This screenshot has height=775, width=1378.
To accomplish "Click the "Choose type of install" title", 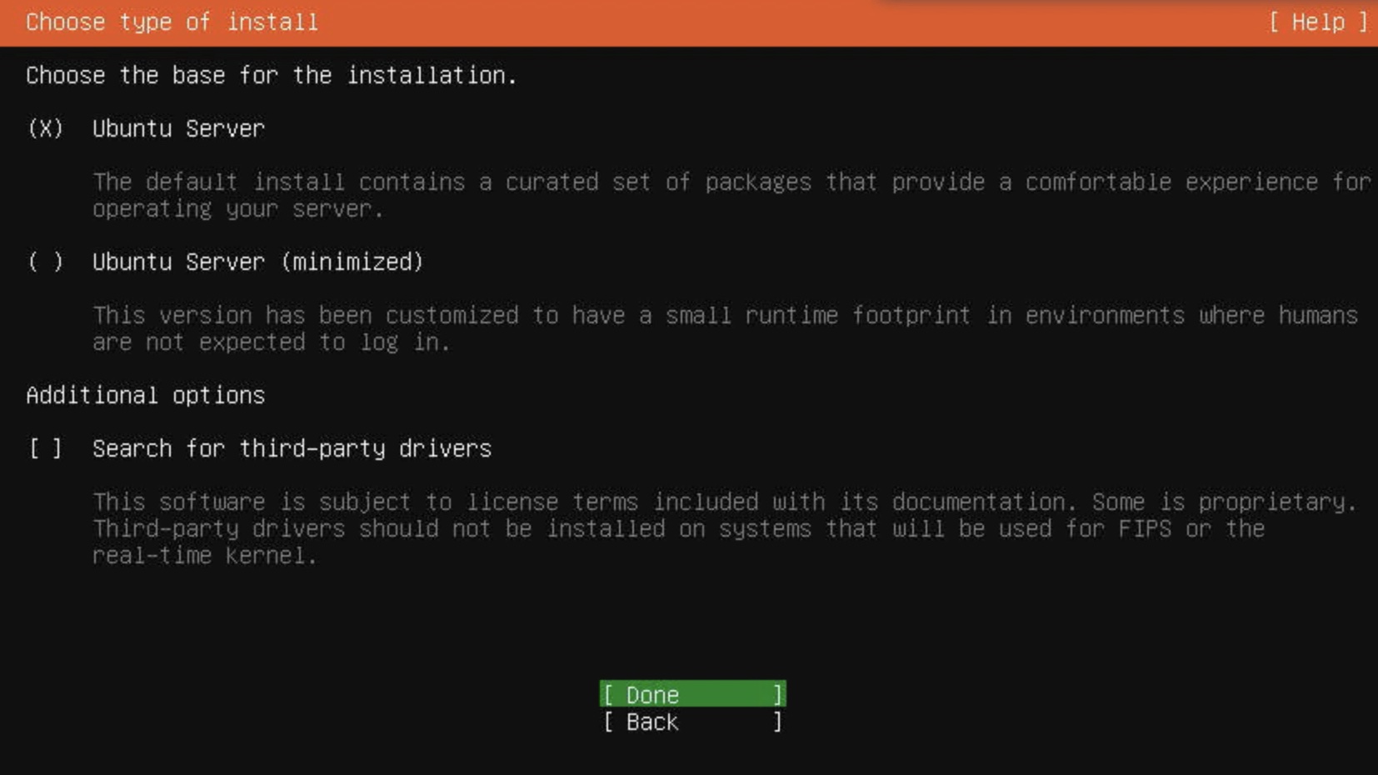I will click(x=172, y=22).
